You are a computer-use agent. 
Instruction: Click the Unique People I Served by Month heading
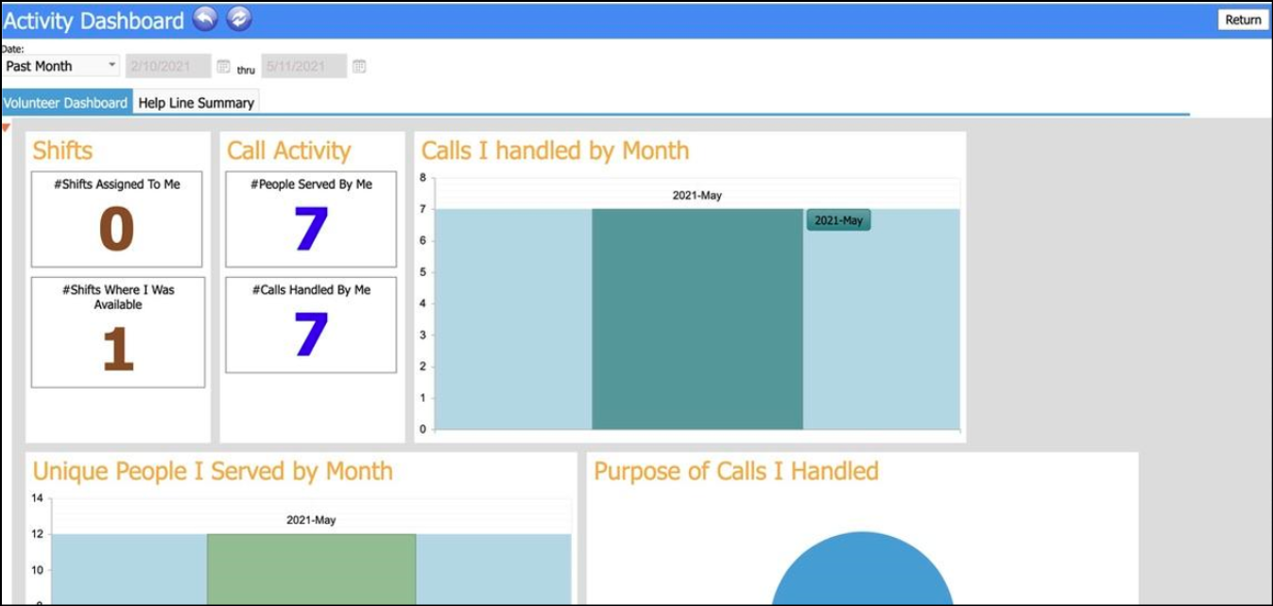(213, 471)
